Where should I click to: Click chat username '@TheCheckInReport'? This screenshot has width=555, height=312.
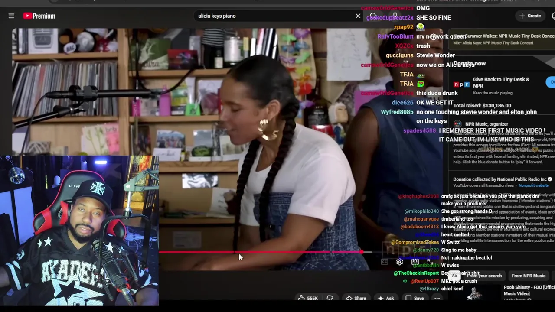[416, 273]
